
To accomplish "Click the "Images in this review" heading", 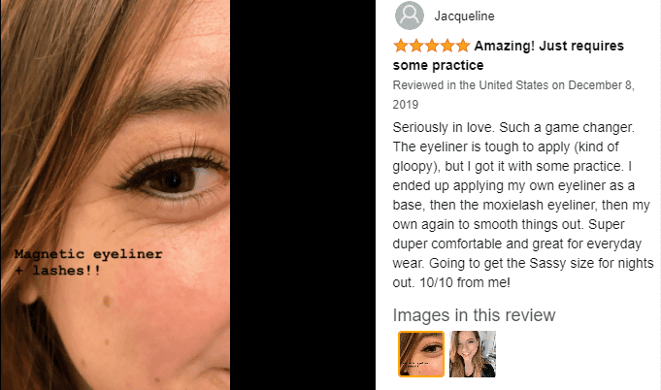I will pyautogui.click(x=474, y=315).
